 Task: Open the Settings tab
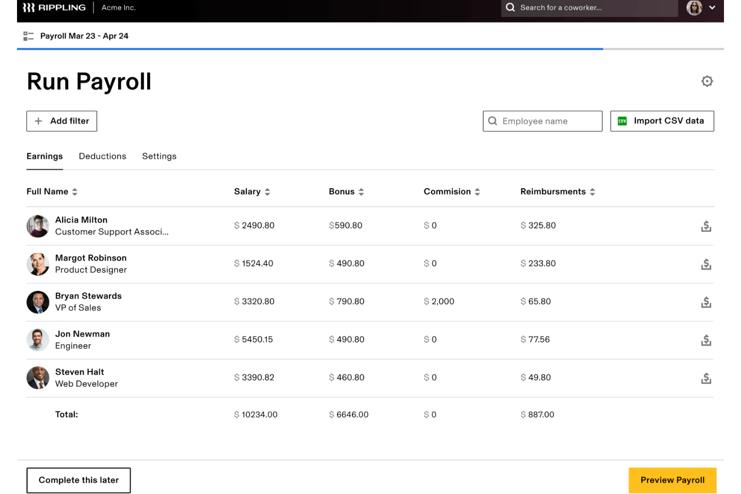click(x=159, y=156)
